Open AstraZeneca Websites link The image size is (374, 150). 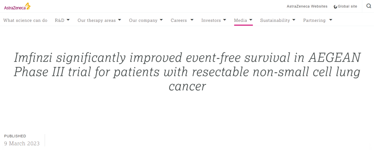coord(307,6)
